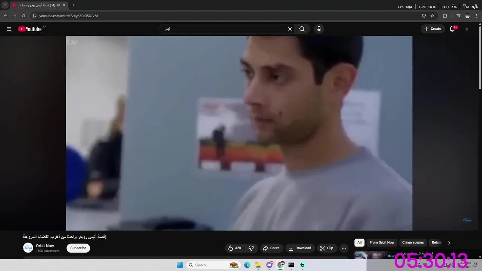Select the partially visible Related chip
Viewport: 482px width, 271px height.
(436, 243)
